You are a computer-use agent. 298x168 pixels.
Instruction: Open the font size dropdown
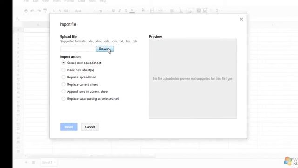click(x=103, y=11)
